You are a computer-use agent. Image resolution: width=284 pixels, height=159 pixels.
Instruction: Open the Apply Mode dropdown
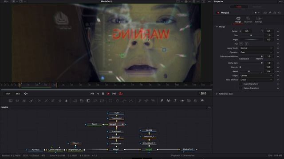pos(256,48)
